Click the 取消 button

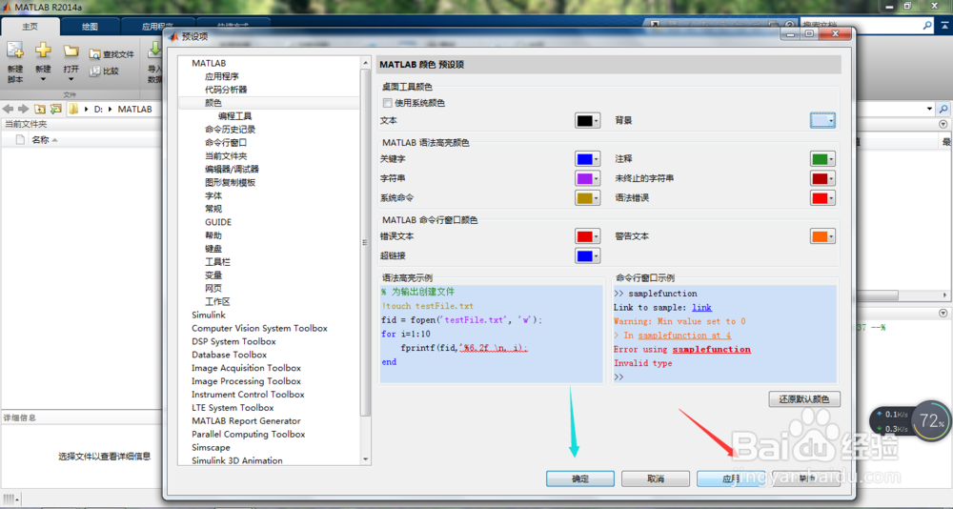656,478
